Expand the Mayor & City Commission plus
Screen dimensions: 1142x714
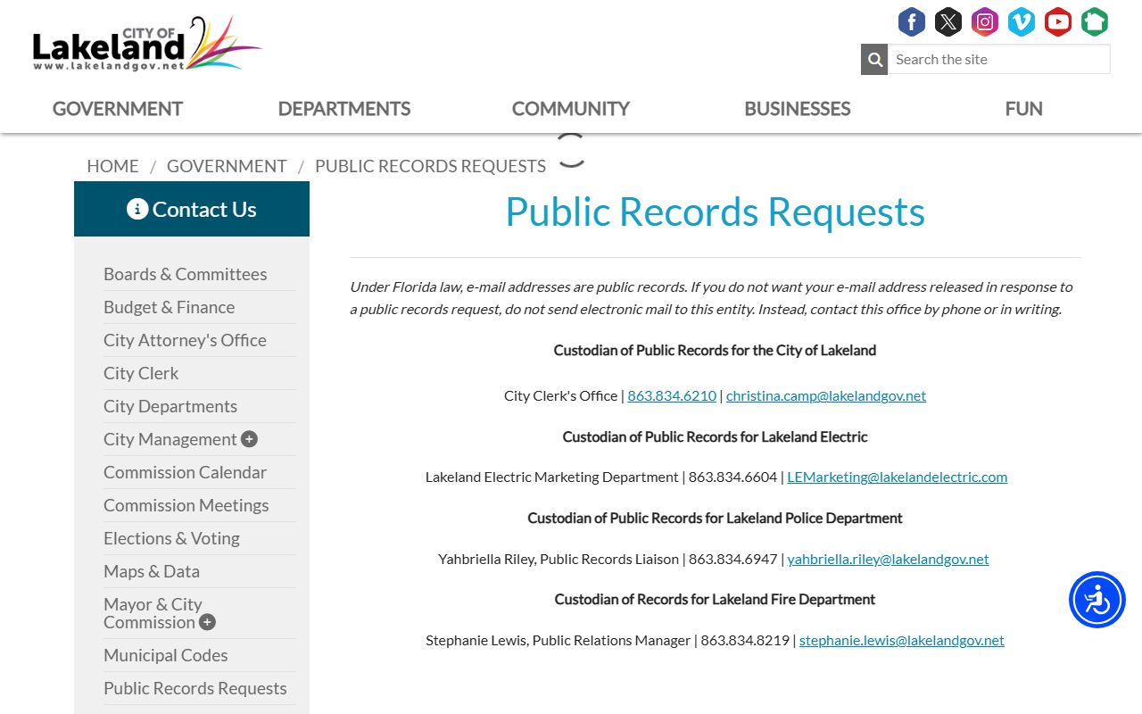click(x=207, y=622)
